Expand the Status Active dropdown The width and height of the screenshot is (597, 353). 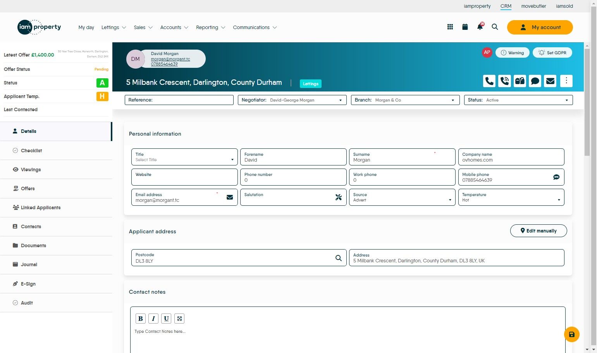pos(518,100)
